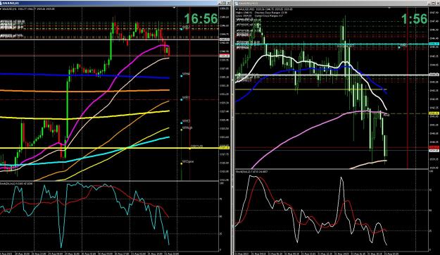The image size is (440, 255).
Task: Close the right chart window
Action: [x=437, y=3]
